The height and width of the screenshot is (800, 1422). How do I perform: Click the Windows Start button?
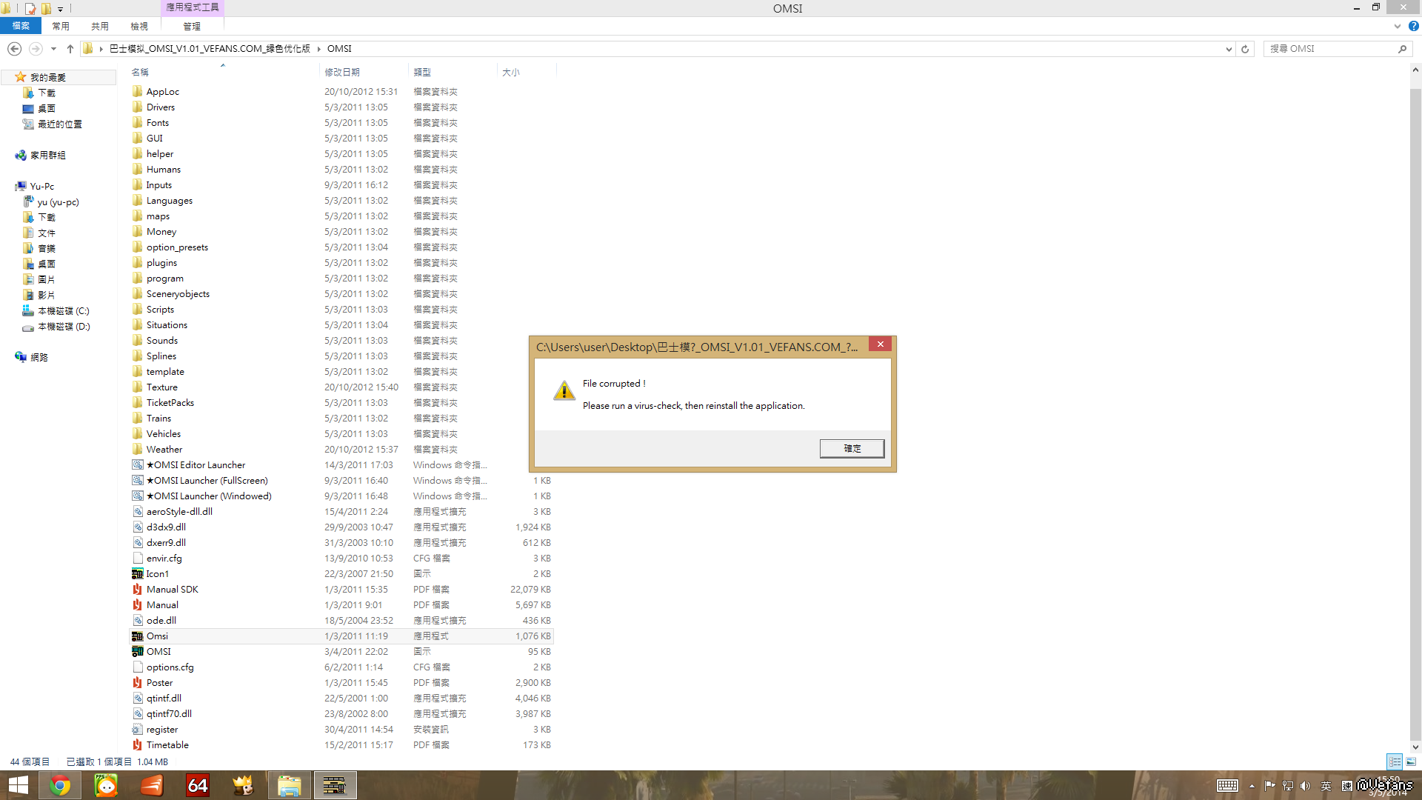[x=18, y=785]
